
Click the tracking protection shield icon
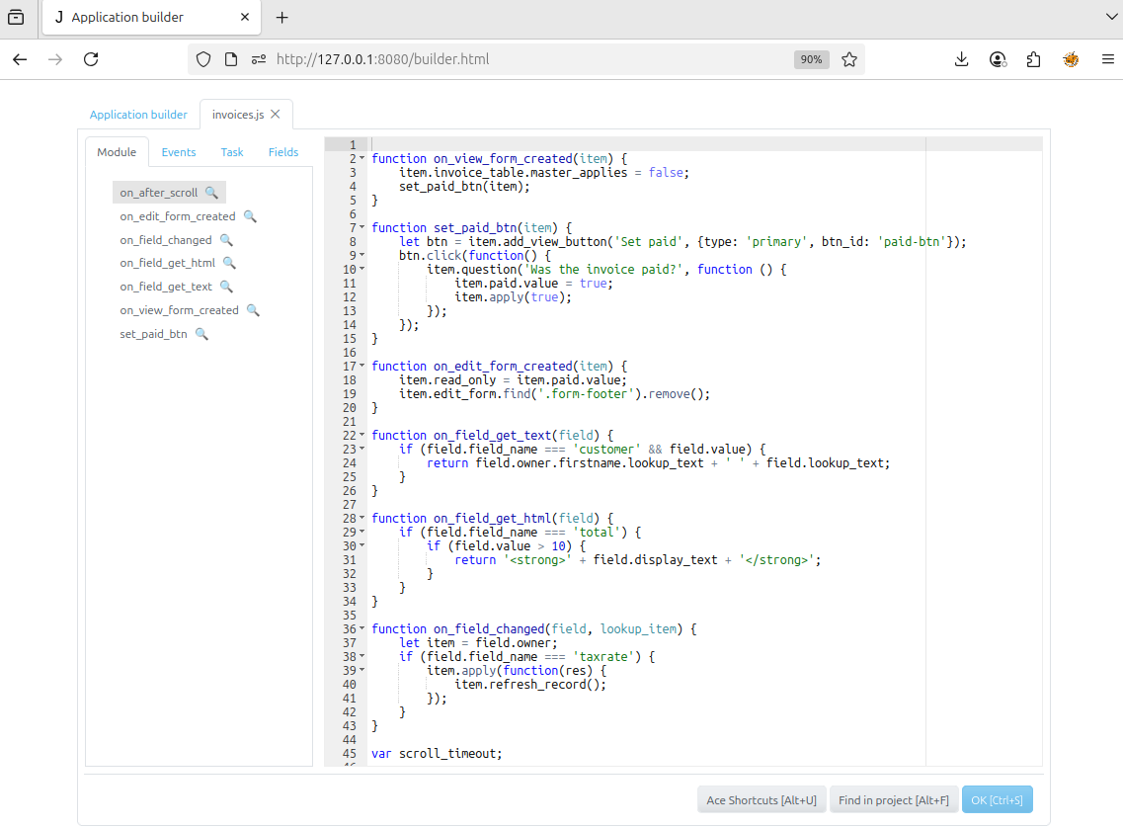[203, 59]
